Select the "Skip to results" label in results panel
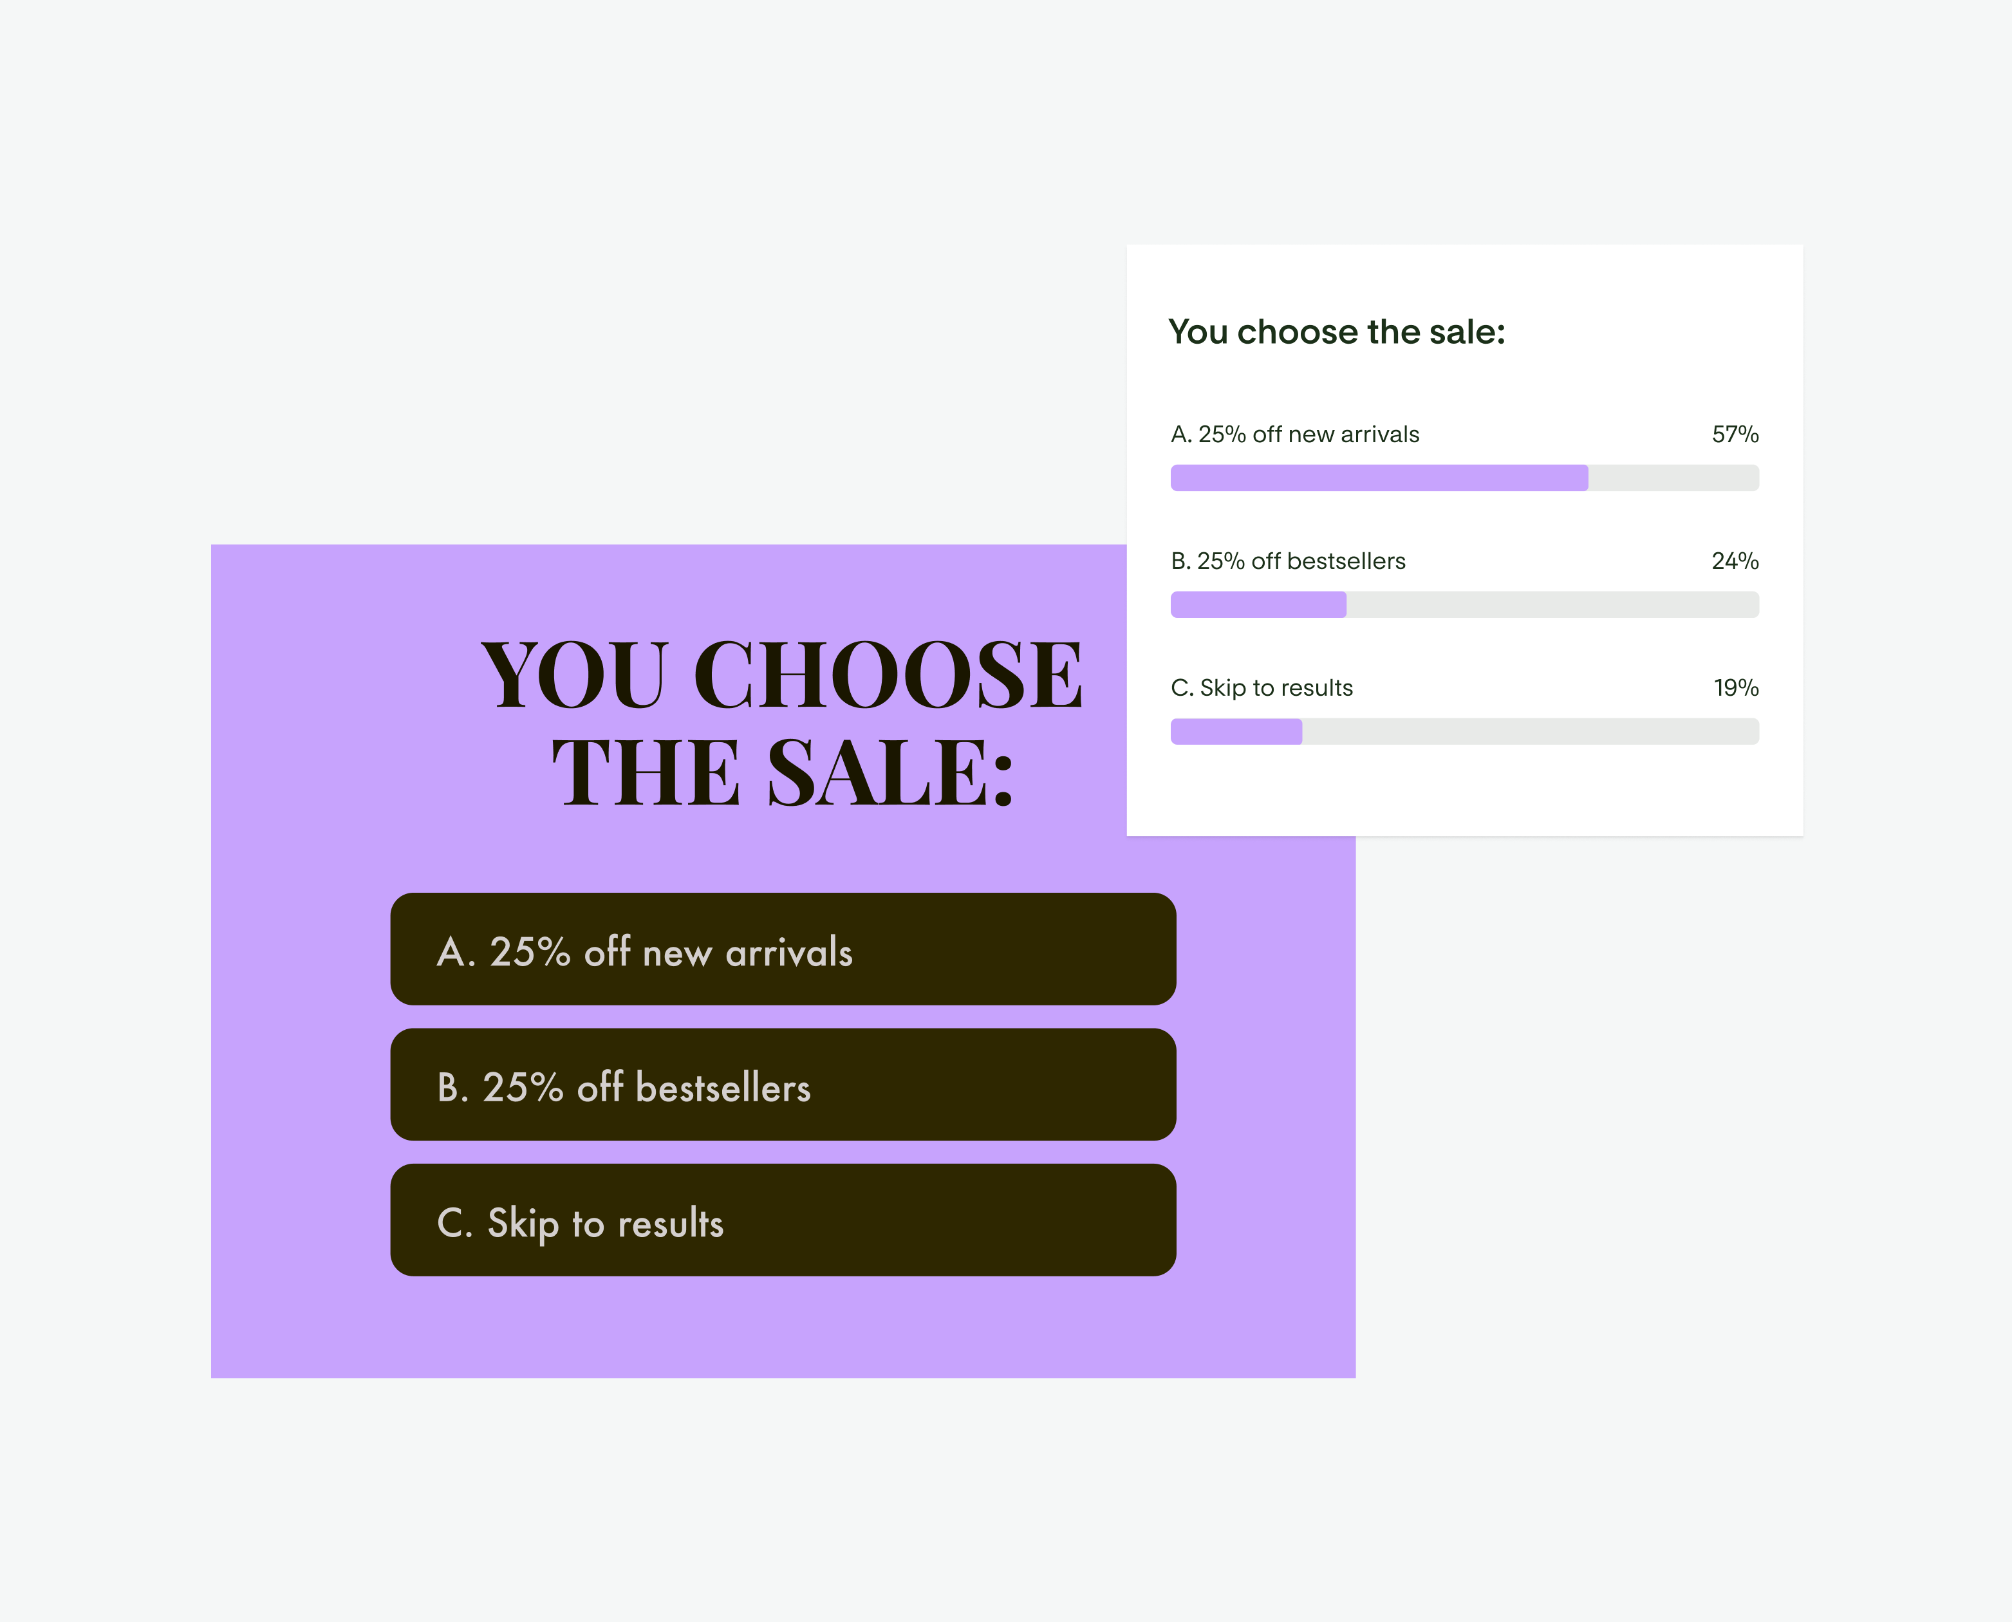The width and height of the screenshot is (2012, 1622). [1261, 687]
